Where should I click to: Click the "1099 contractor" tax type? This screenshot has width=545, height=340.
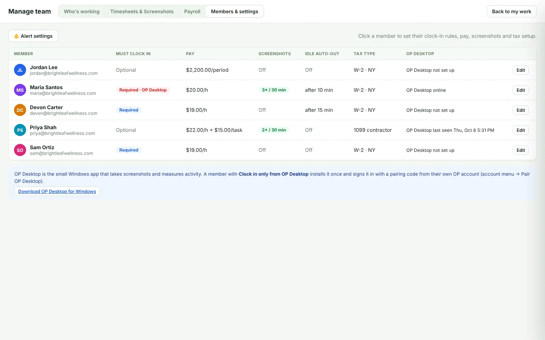pyautogui.click(x=373, y=130)
